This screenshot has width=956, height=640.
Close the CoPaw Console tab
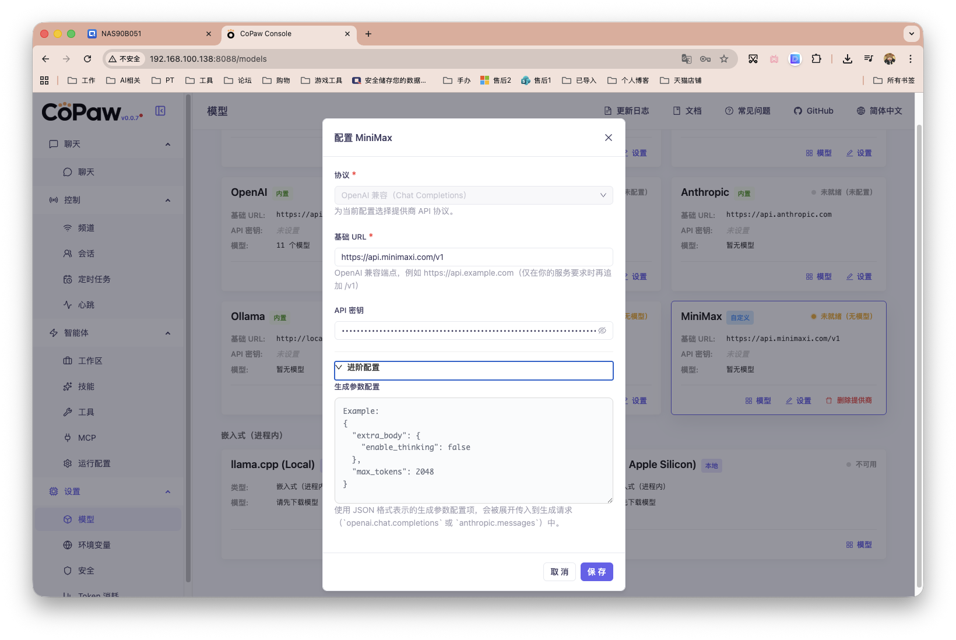click(347, 34)
